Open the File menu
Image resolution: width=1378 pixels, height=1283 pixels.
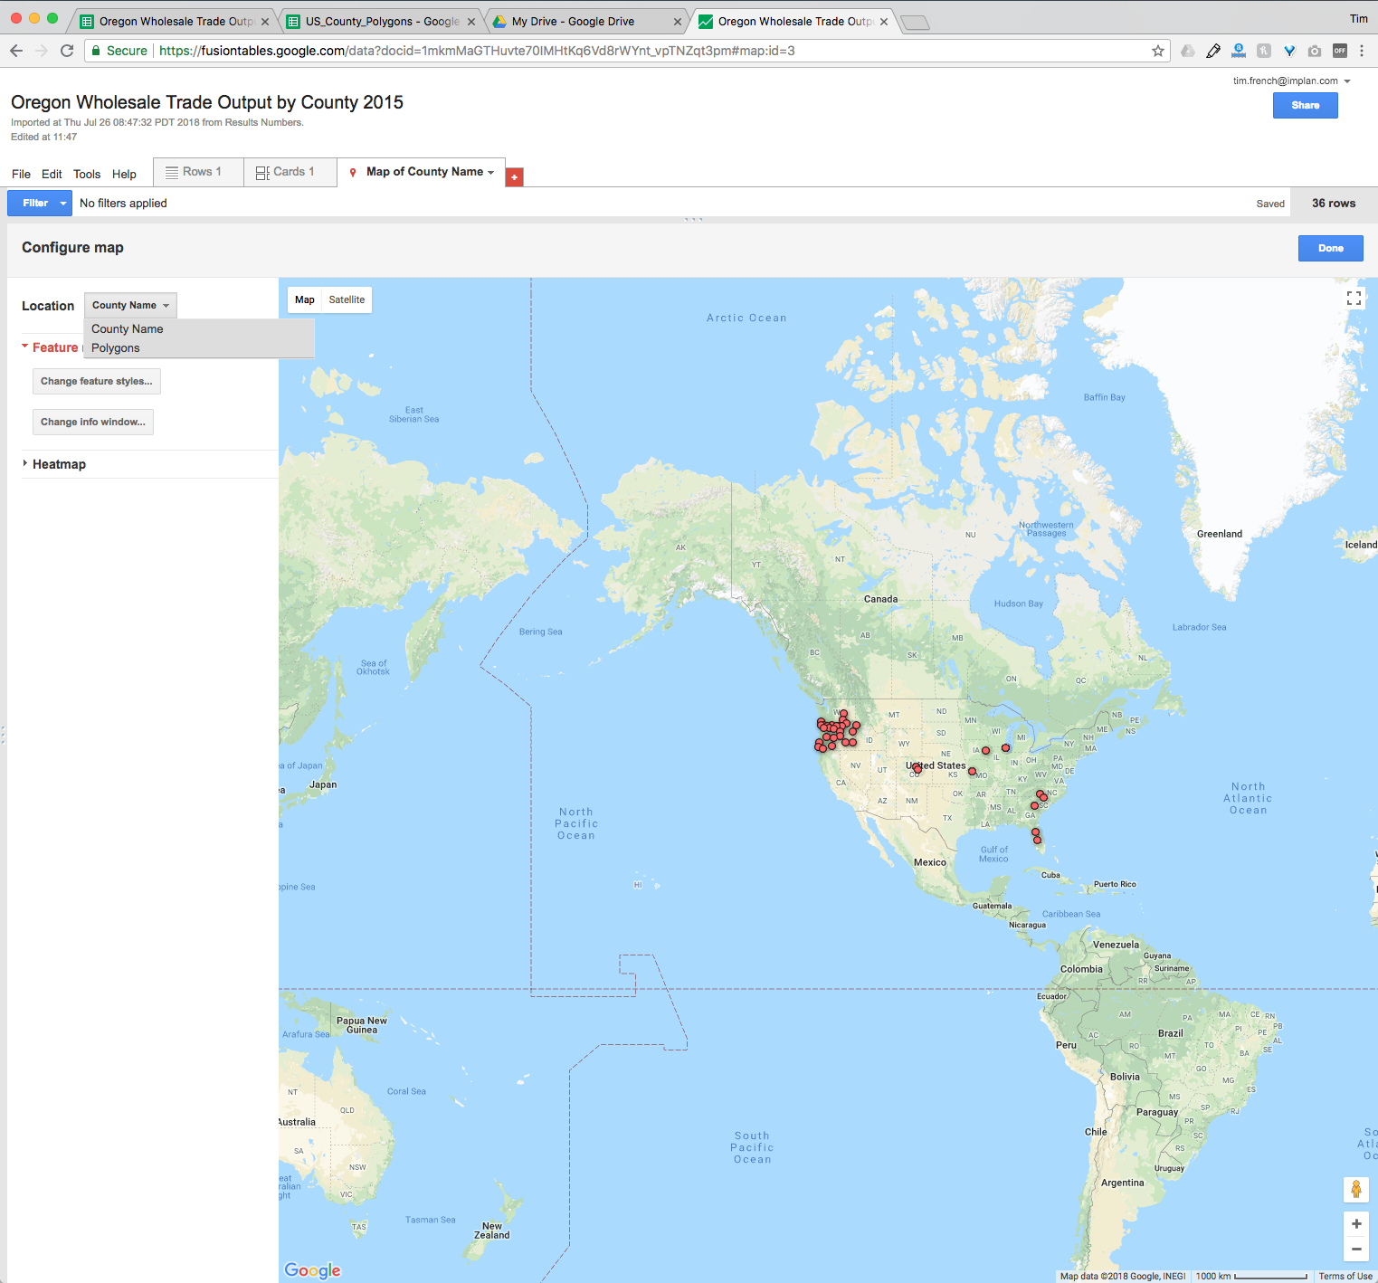tap(21, 175)
